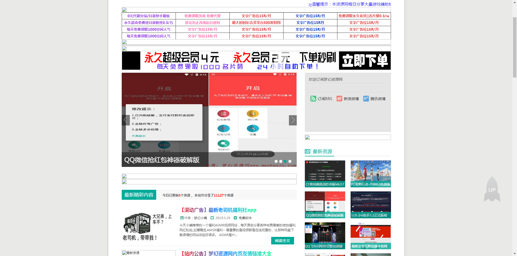Select the first carousel indicator dot
The width and height of the screenshot is (517, 256).
click(276, 161)
